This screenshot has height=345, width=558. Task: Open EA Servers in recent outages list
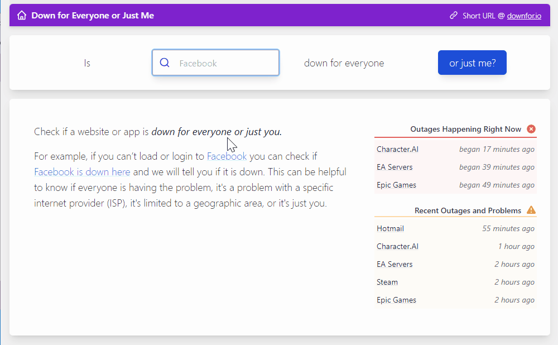click(x=395, y=264)
